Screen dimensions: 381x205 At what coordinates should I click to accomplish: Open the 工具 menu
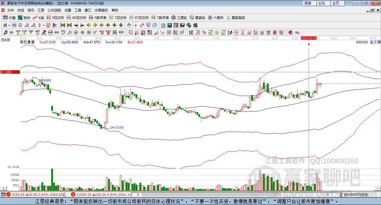(x=78, y=10)
